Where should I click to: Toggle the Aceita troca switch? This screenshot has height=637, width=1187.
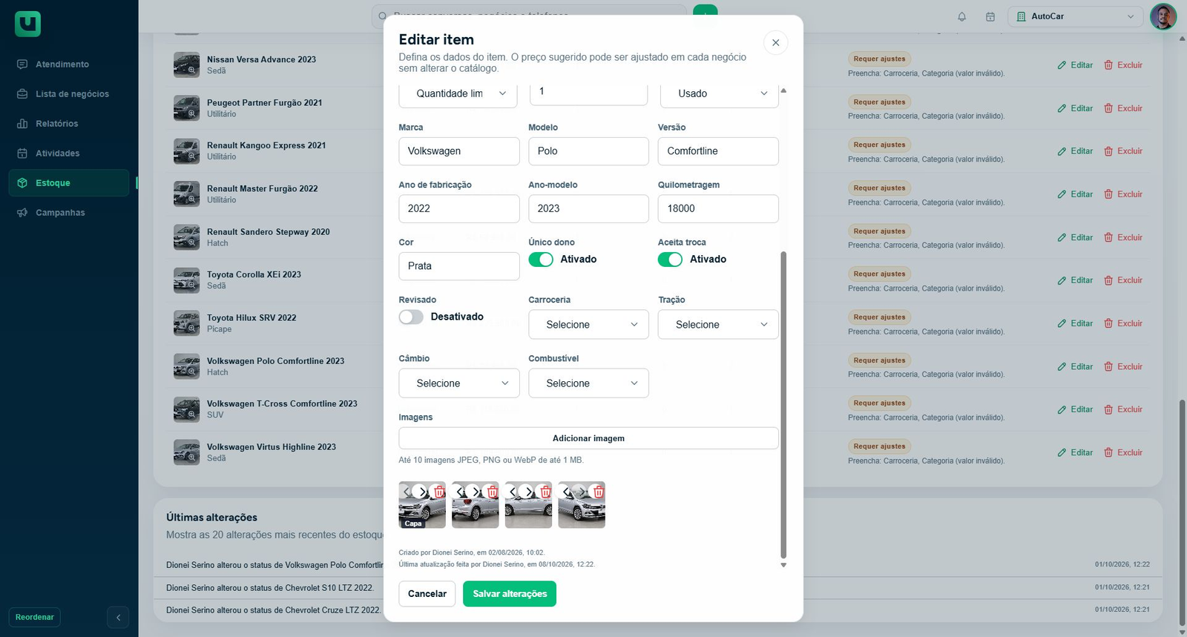point(670,260)
